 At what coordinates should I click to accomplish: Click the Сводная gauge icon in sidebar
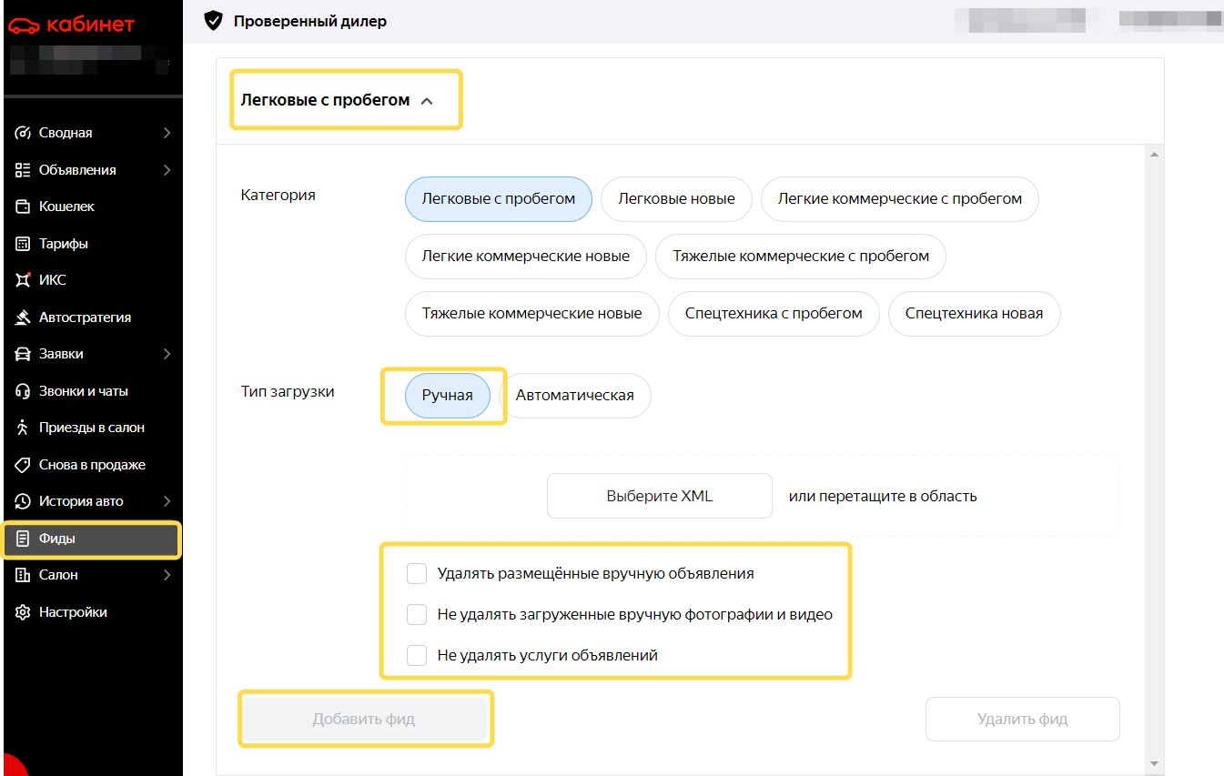coord(24,133)
